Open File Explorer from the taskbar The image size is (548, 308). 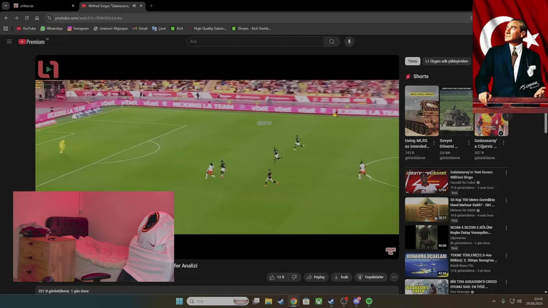pos(268,301)
